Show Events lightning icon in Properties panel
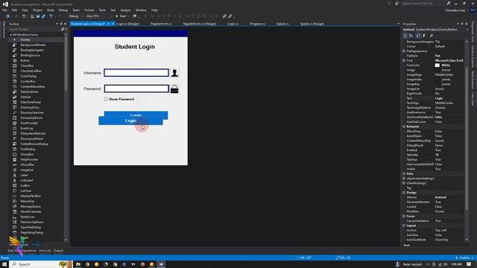 424,36
